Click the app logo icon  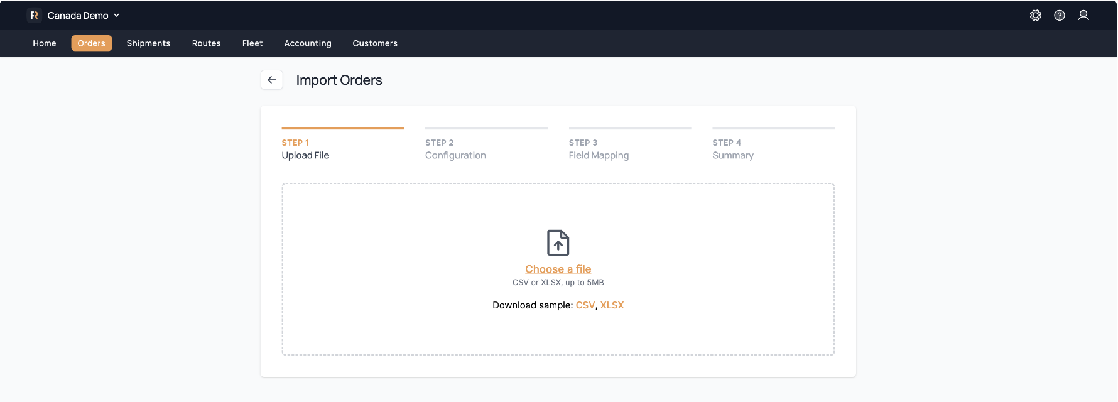[x=35, y=15]
